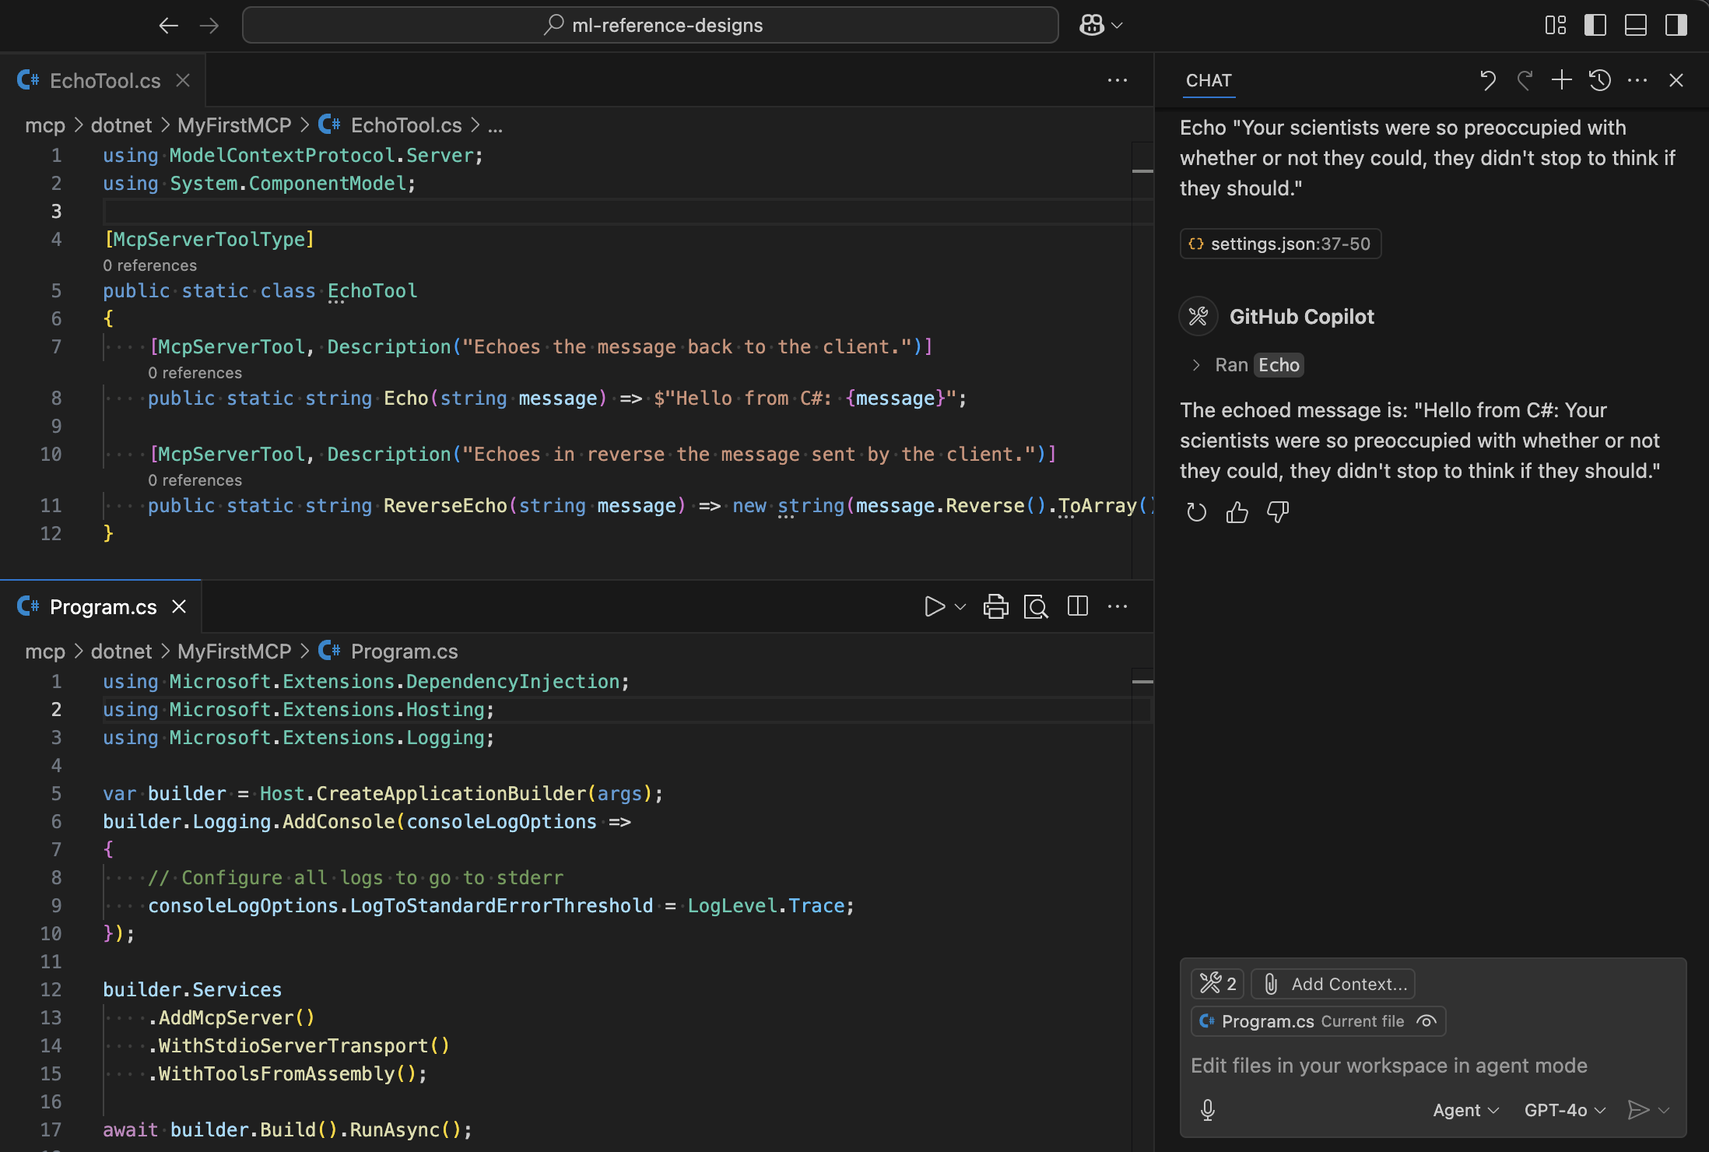Close the EchoTool.cs tab
The image size is (1709, 1152).
183,80
